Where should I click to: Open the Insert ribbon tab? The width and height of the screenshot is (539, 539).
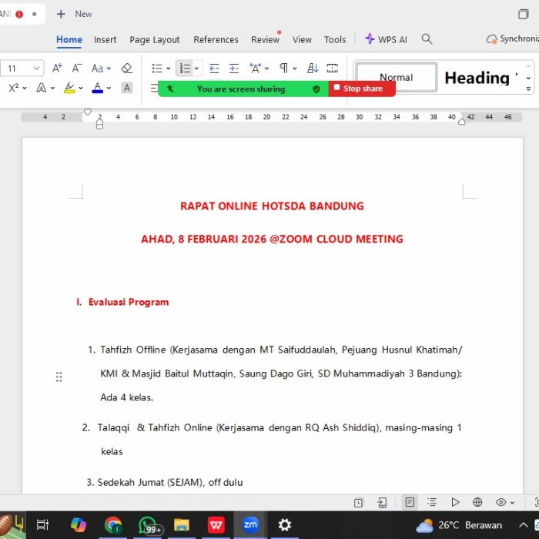click(x=105, y=39)
